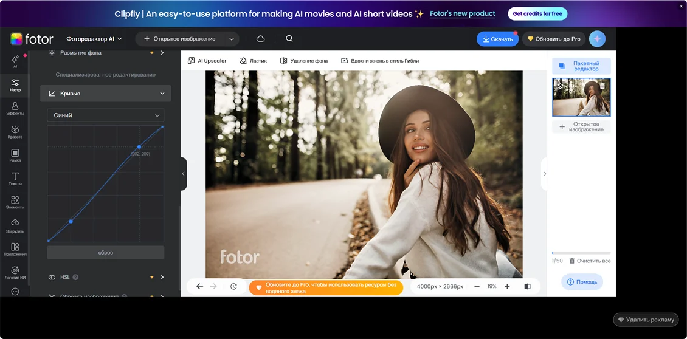This screenshot has width=687, height=339.
Task: Click Обновить до Pro button
Action: tap(554, 39)
